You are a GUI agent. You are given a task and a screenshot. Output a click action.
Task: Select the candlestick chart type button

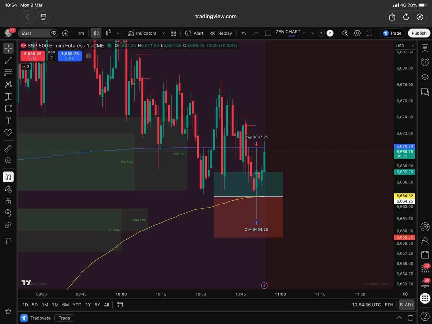pyautogui.click(x=96, y=33)
